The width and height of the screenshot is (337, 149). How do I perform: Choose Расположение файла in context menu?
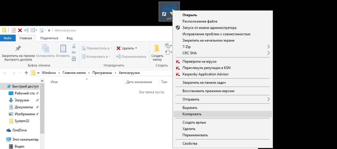pyautogui.click(x=223, y=21)
